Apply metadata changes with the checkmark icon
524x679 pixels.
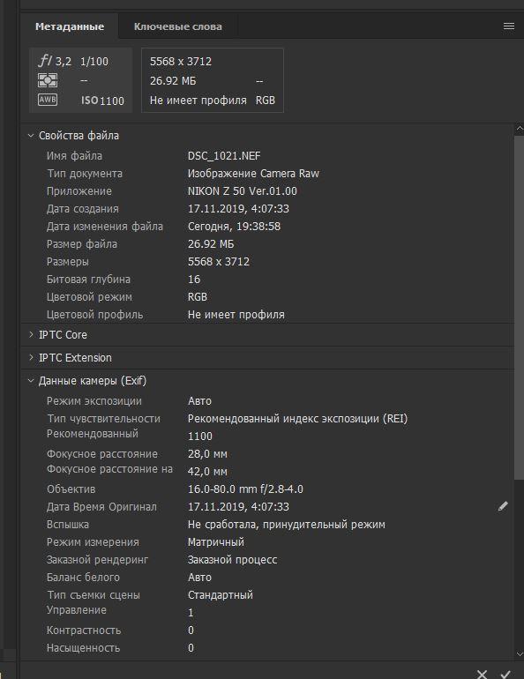[505, 675]
